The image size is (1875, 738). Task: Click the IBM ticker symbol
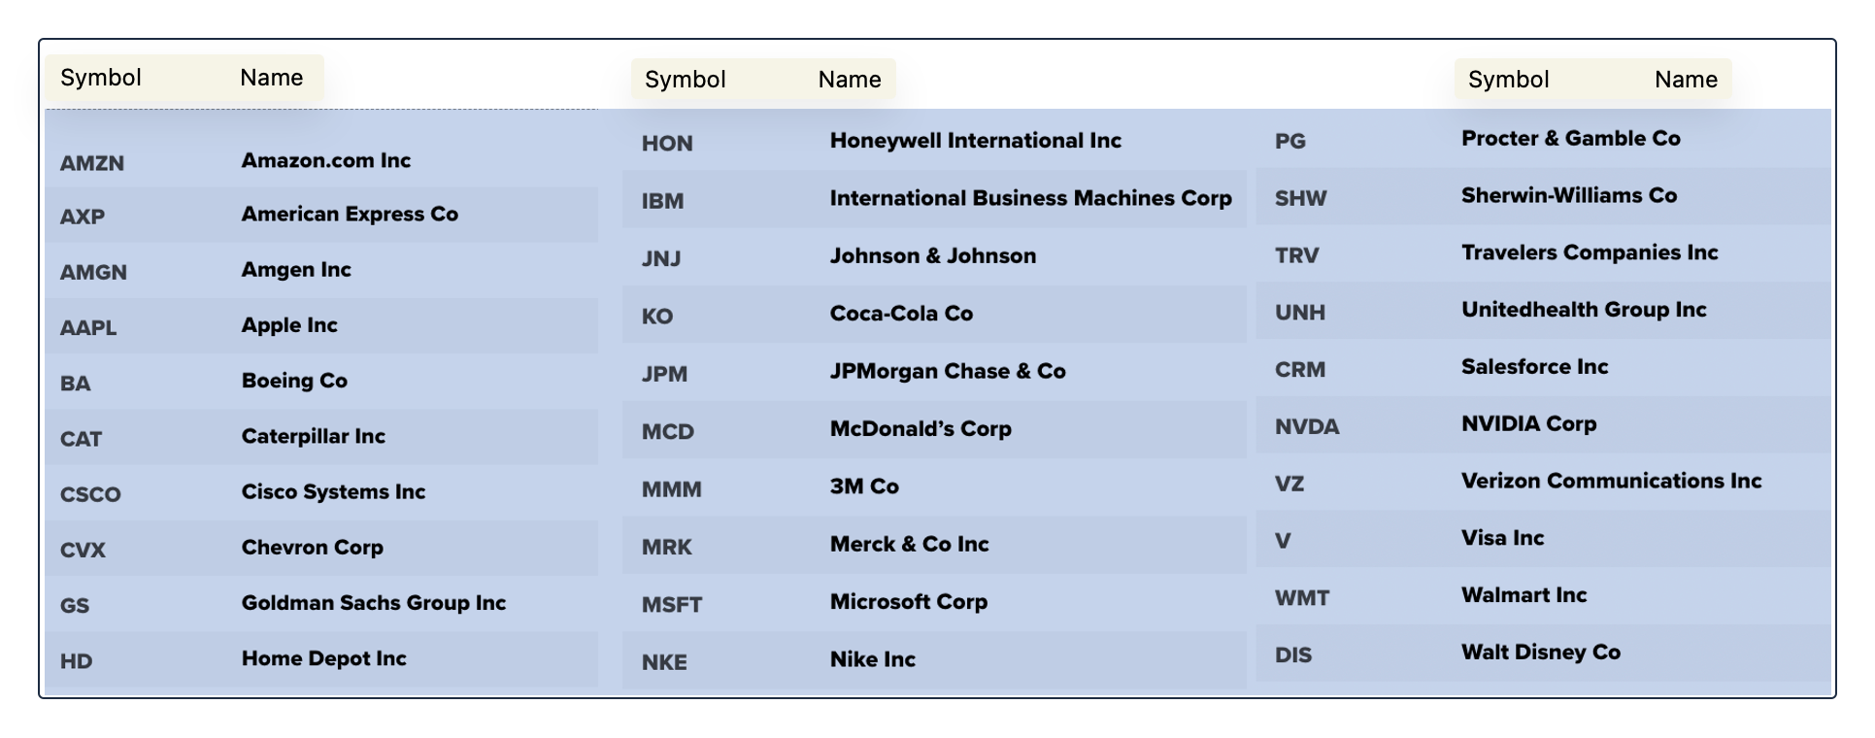662,201
